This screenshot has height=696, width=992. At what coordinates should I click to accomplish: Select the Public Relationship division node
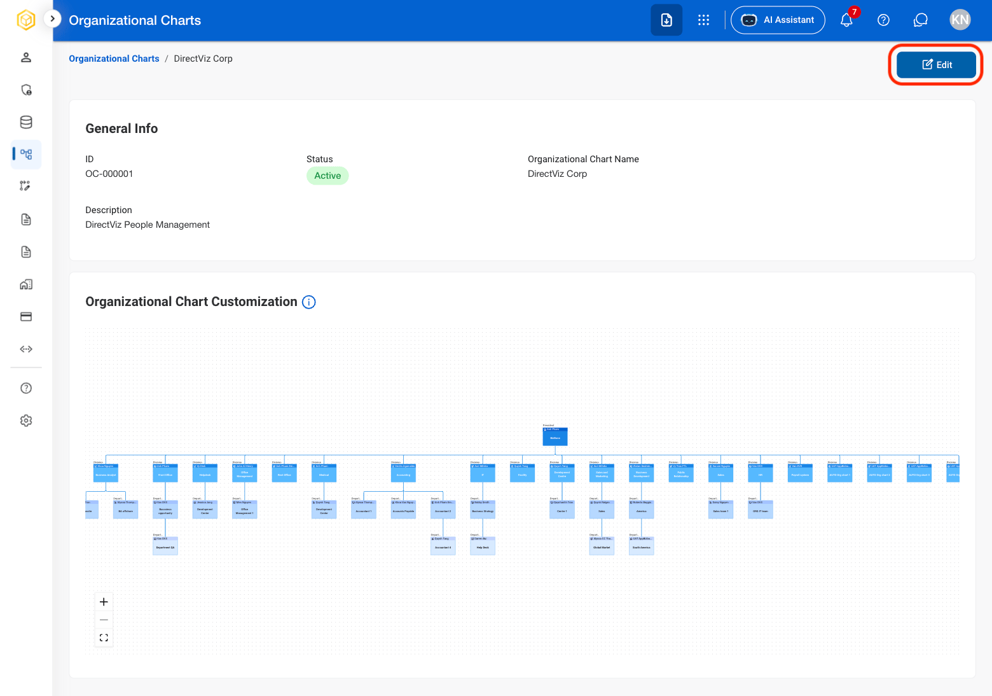click(x=681, y=473)
